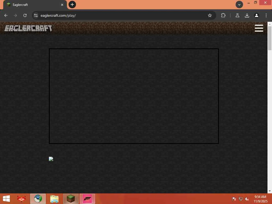Expand the tab search dropdown

pos(239,5)
